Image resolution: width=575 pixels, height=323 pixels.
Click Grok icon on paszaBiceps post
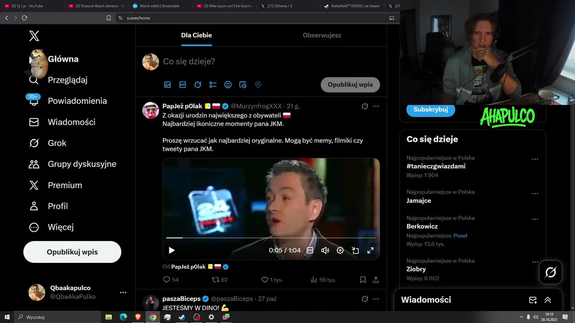pos(365,299)
